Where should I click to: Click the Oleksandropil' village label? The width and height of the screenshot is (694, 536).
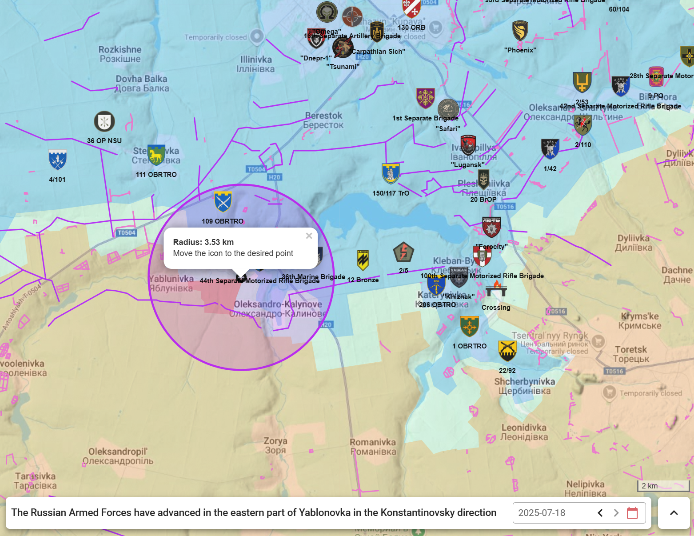118,456
